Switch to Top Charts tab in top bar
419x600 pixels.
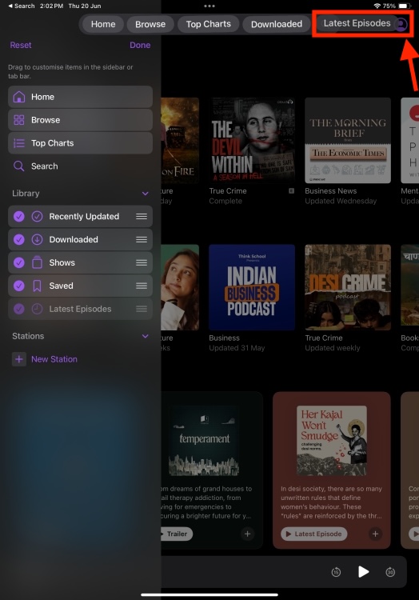[209, 24]
